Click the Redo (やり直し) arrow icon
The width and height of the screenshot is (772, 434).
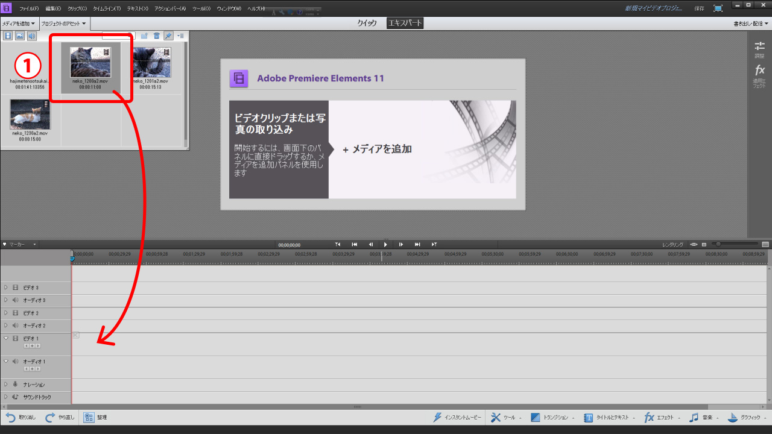click(x=51, y=417)
